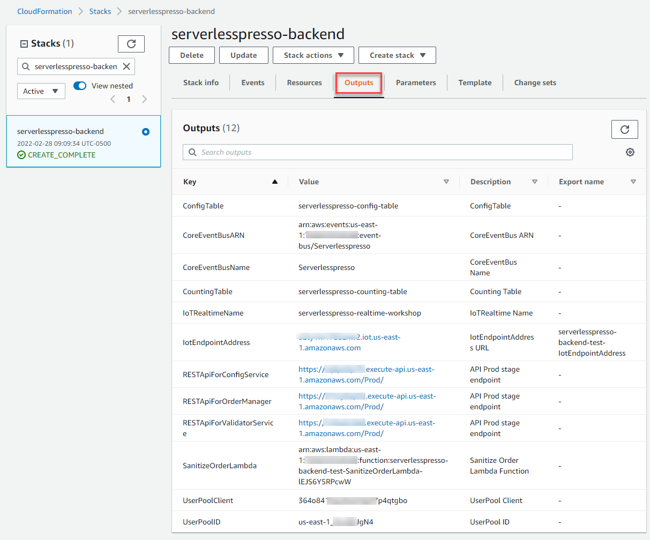This screenshot has height=540, width=650.
Task: Click the Sanitize Order Lambda Function description
Action: pos(499,466)
